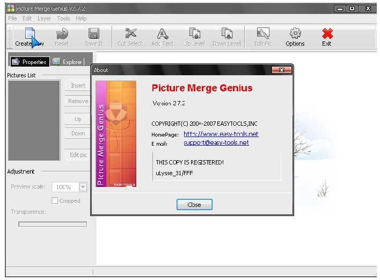
Task: Expand the Preview scale dropdown arrow
Action: (x=83, y=187)
